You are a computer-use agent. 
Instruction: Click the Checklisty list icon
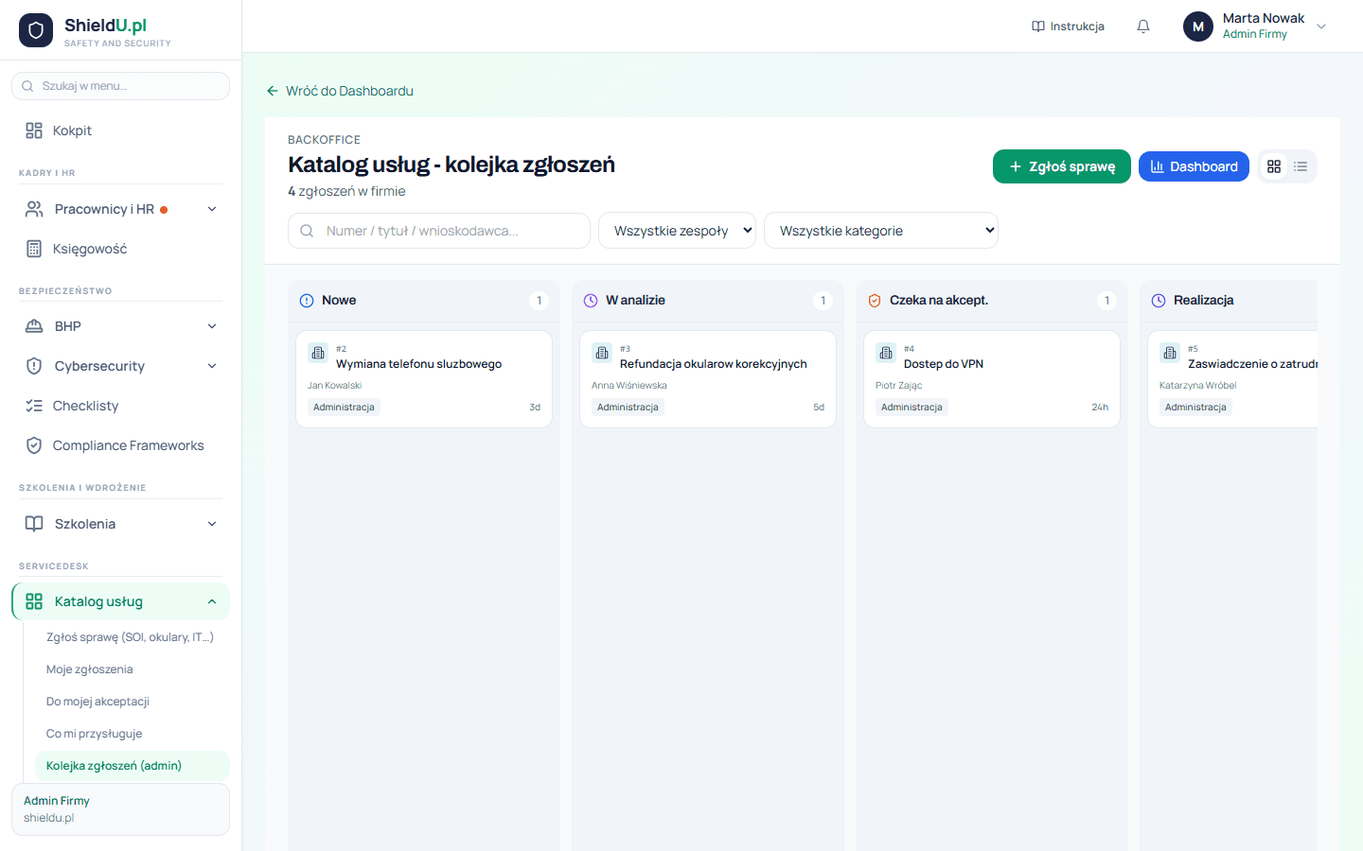click(x=34, y=406)
